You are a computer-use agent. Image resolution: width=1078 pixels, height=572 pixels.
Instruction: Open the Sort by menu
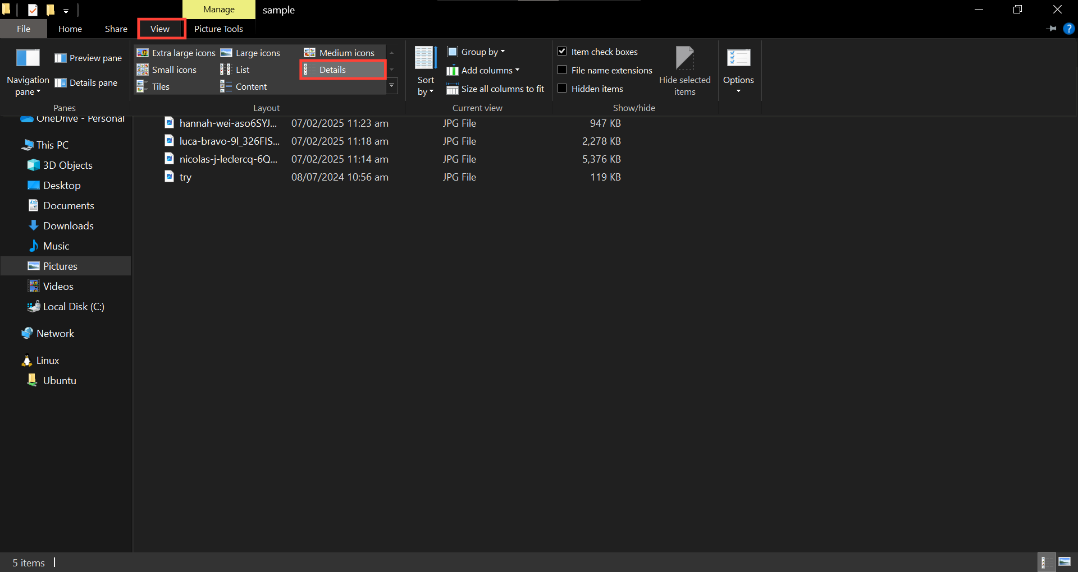coord(426,71)
